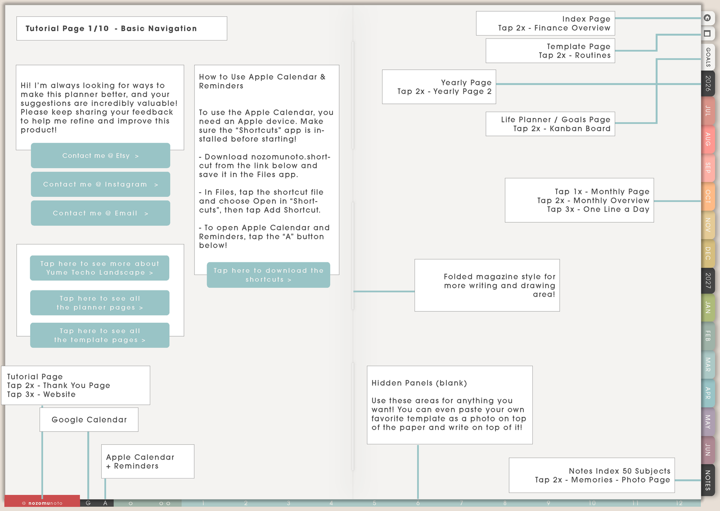Viewport: 720px width, 511px height.
Task: Tap here to download the shortcuts
Action: (268, 275)
